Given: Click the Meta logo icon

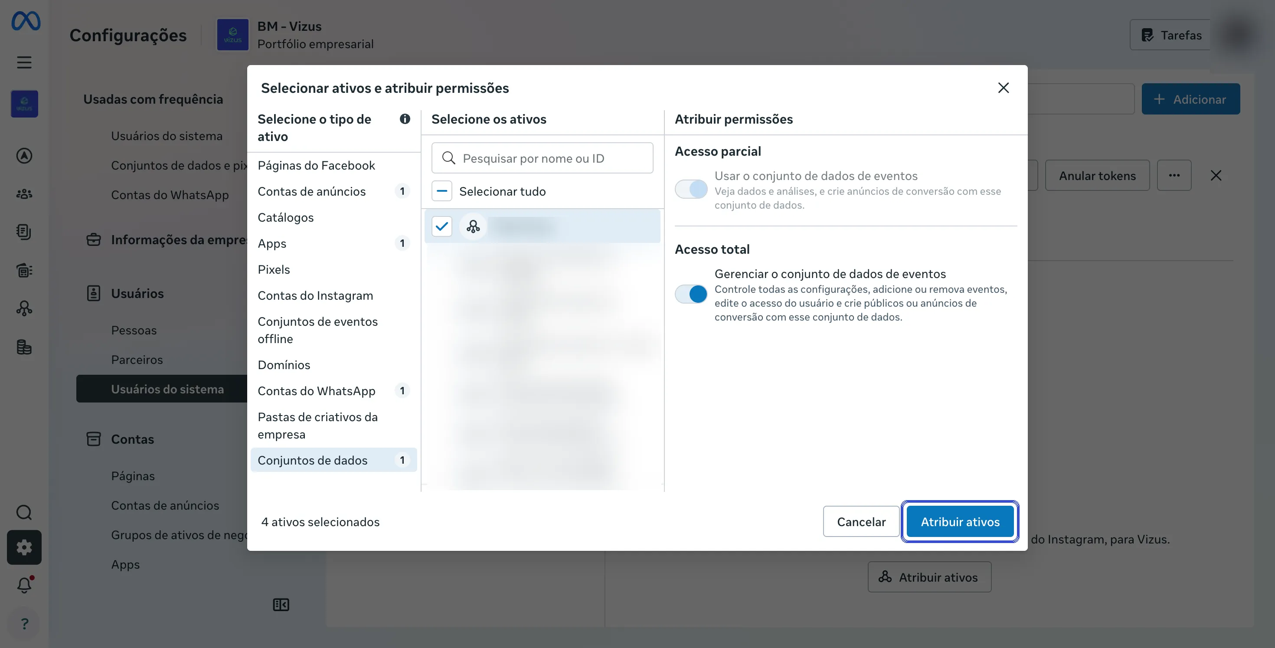Looking at the screenshot, I should (26, 21).
